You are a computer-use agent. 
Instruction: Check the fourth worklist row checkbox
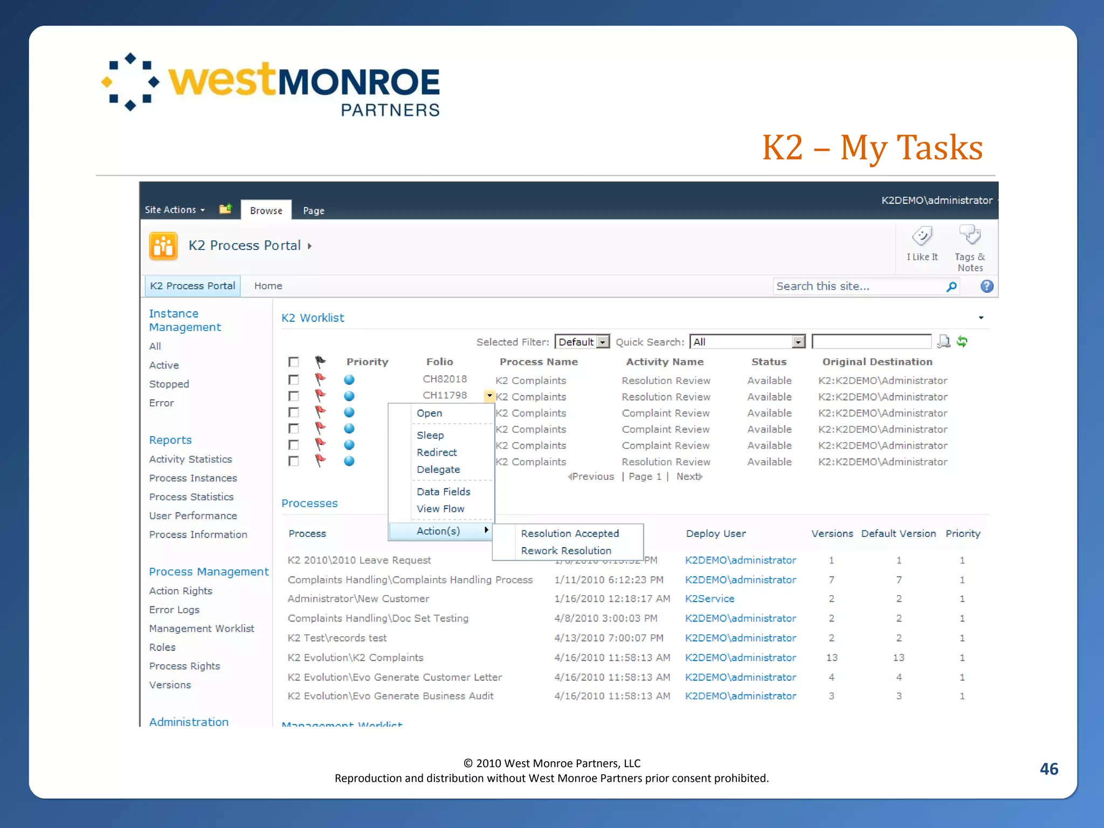coord(294,429)
